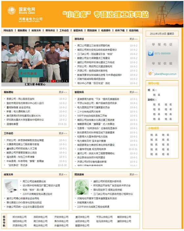Open article 开封公司：再投两亿元建坚强电网
The image size is (184, 231).
pos(95,66)
